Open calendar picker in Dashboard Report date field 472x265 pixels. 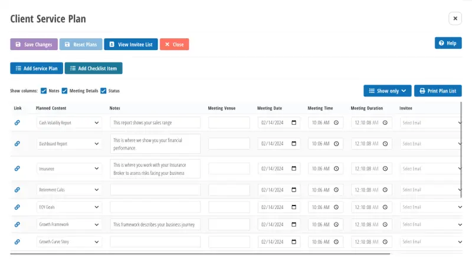[294, 144]
